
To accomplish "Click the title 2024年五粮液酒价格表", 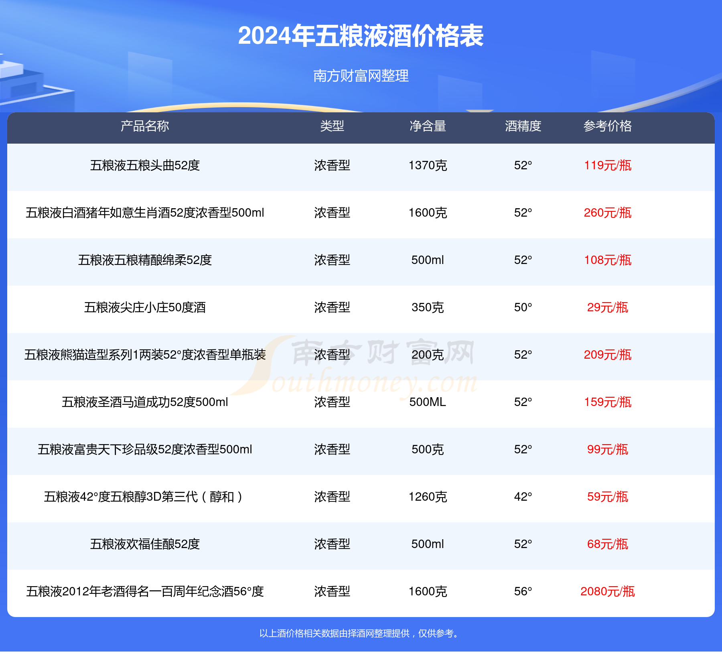I will click(361, 36).
